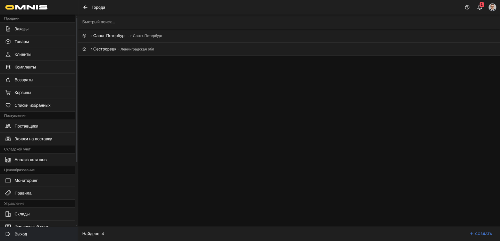Click the Корзины shopping cart icon
500x241 pixels.
[x=8, y=93]
